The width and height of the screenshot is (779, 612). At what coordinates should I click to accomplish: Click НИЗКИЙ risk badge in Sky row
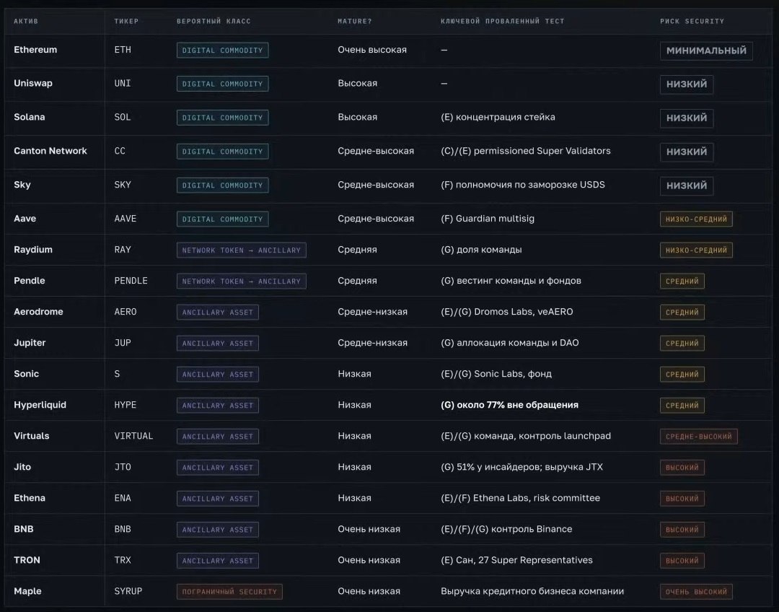(x=687, y=186)
